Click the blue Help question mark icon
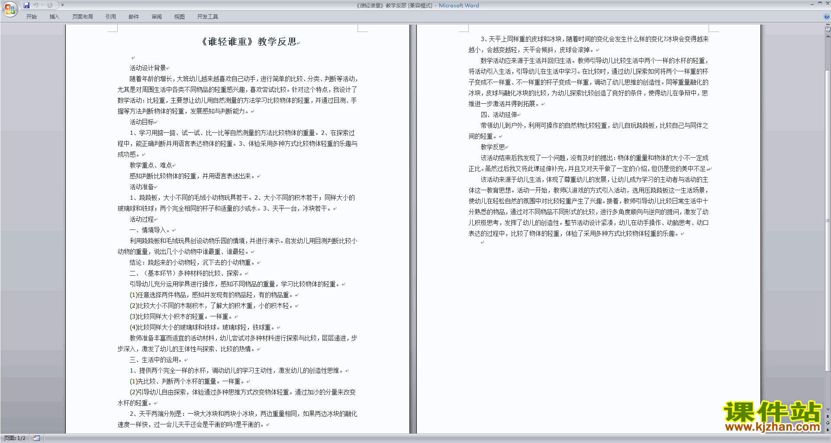Image resolution: width=831 pixels, height=443 pixels. click(x=827, y=16)
